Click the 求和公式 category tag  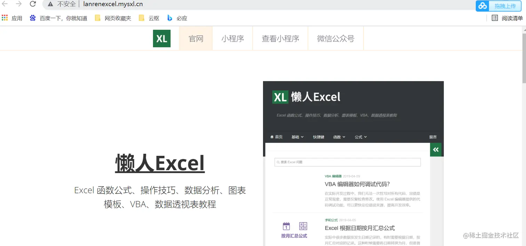click(331, 220)
